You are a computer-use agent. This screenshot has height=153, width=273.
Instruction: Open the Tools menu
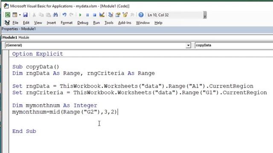tap(109, 23)
